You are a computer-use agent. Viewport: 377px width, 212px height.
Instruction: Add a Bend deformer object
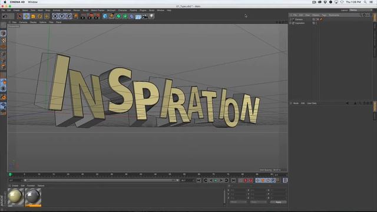(131, 16)
